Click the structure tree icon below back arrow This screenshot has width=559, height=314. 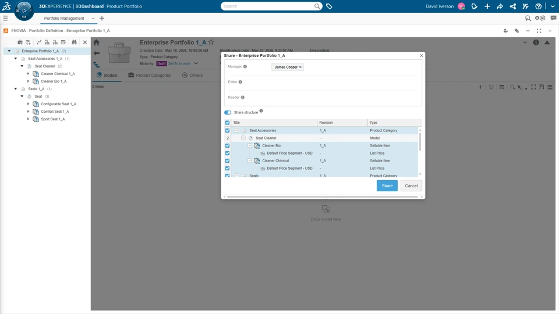point(97,65)
